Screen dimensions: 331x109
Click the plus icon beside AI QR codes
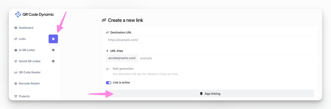pyautogui.click(x=53, y=50)
